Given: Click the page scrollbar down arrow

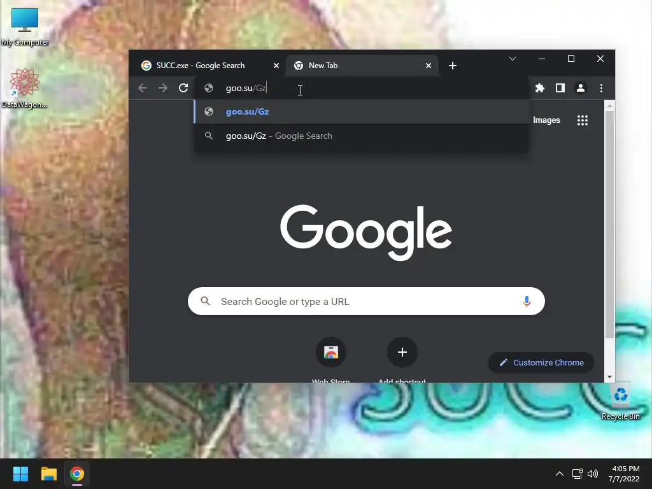Looking at the screenshot, I should coord(609,377).
